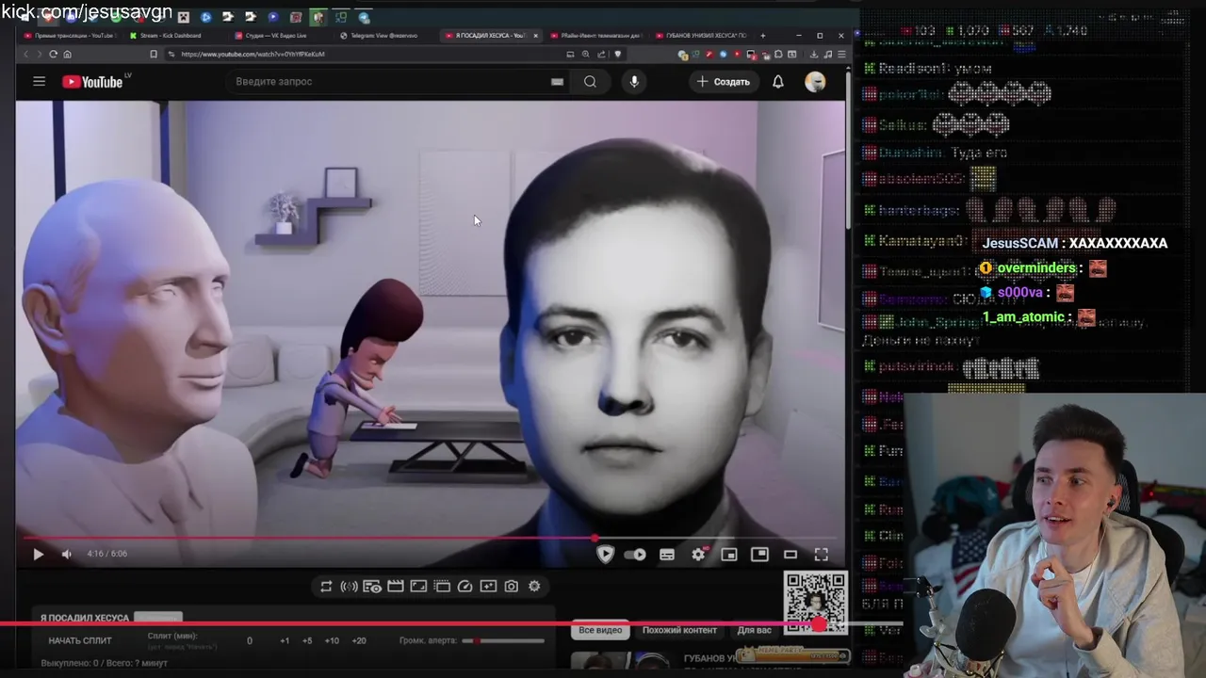
Task: Click the picture-plus icon below video
Action: [488, 586]
